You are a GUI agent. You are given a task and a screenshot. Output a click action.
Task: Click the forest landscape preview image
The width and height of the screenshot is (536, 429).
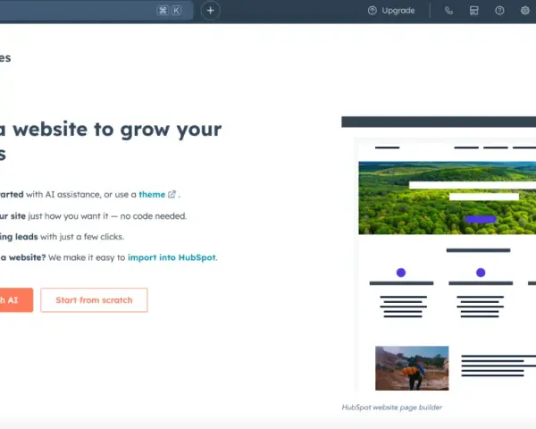pyautogui.click(x=448, y=198)
